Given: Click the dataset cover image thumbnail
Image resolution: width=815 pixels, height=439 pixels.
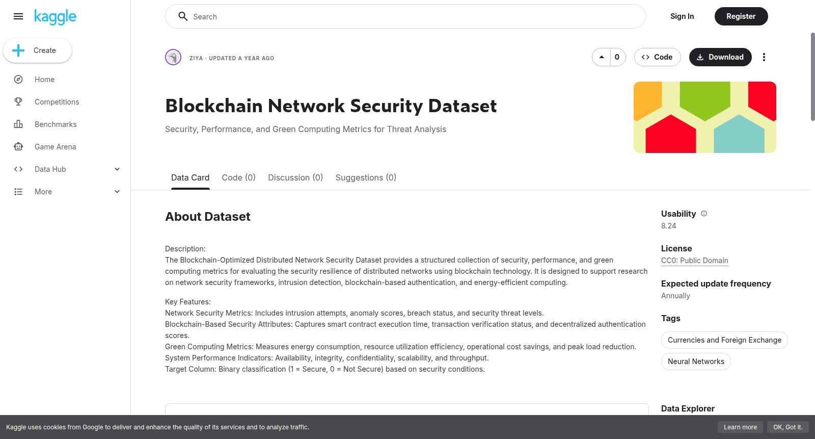Looking at the screenshot, I should [705, 117].
